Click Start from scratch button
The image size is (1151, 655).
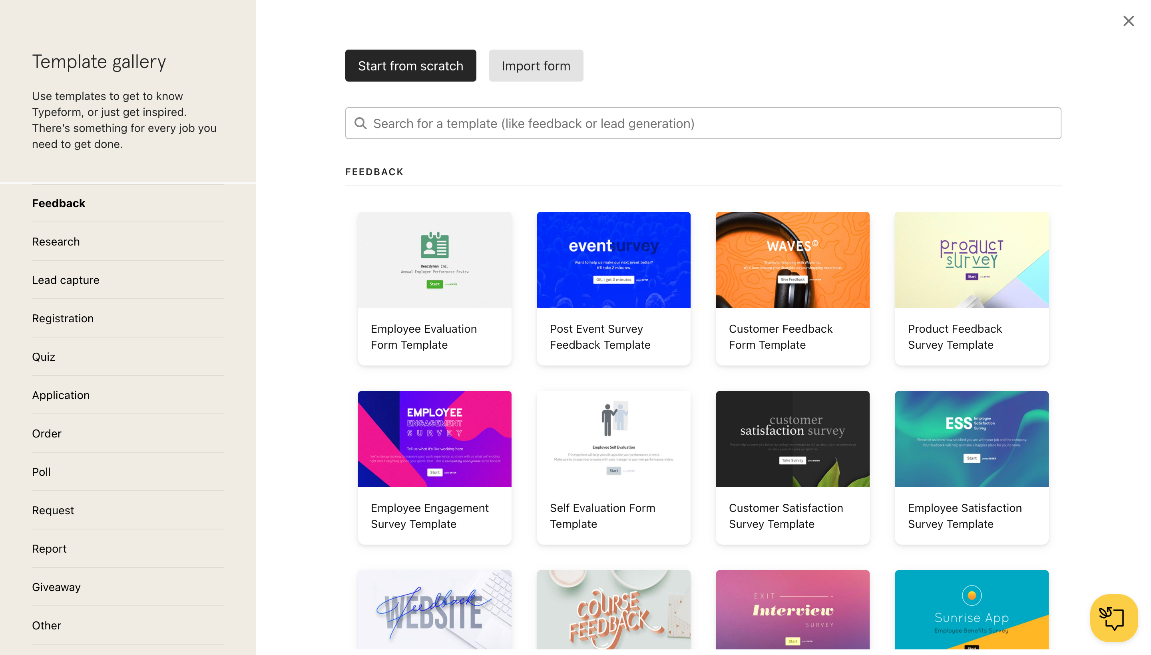click(410, 66)
